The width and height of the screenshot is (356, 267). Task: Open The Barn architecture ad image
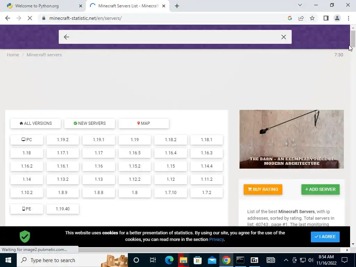[x=292, y=139]
